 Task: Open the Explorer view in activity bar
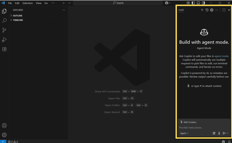(4, 11)
